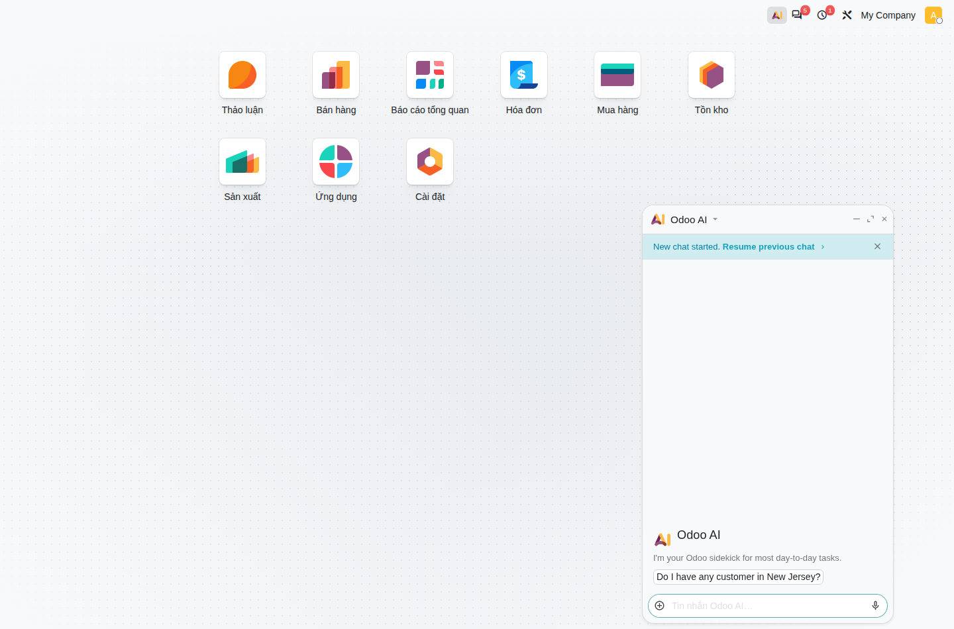
Task: Click the microphone voice input icon
Action: [x=875, y=605]
